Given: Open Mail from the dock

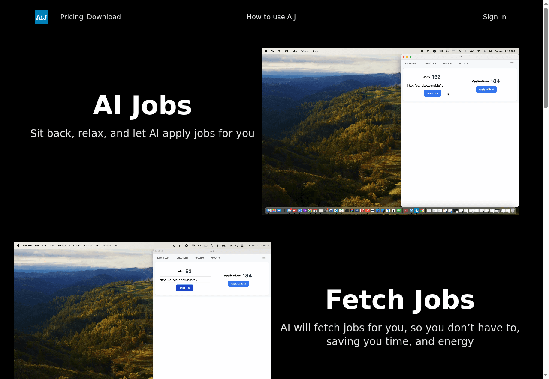Looking at the screenshot, I should [x=289, y=210].
